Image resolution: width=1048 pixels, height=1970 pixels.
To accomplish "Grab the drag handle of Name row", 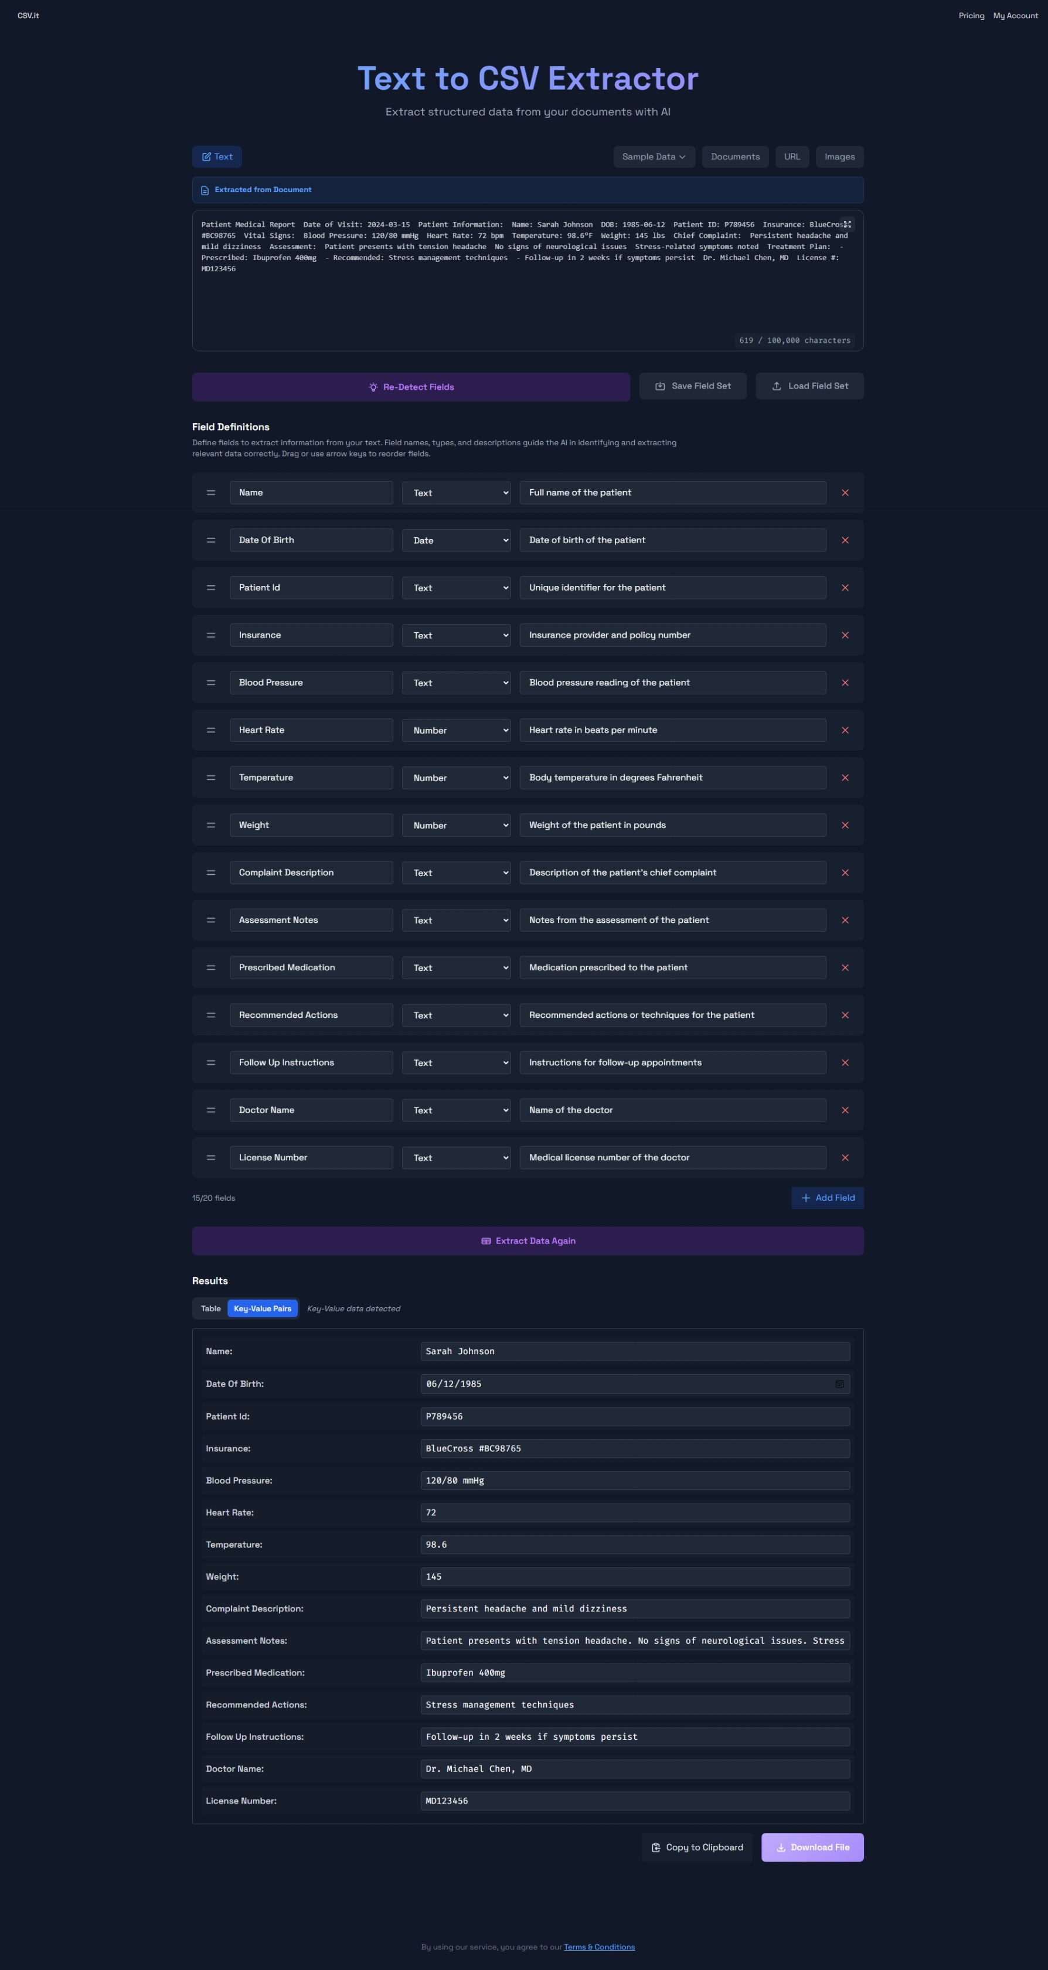I will click(210, 492).
